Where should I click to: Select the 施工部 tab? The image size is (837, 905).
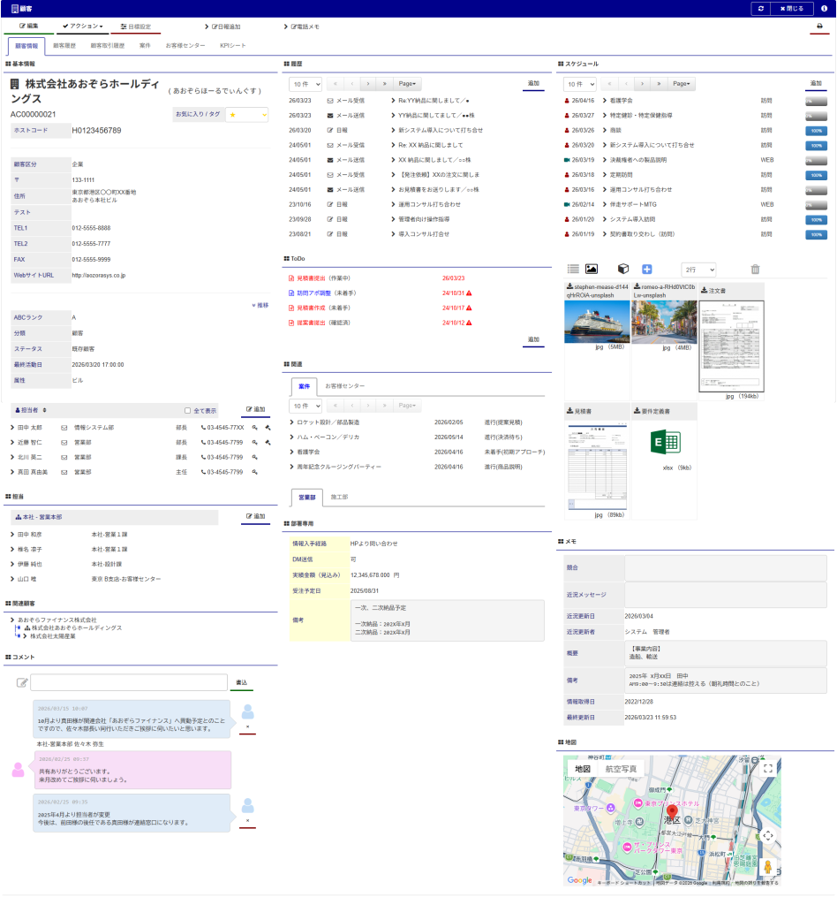tap(339, 498)
